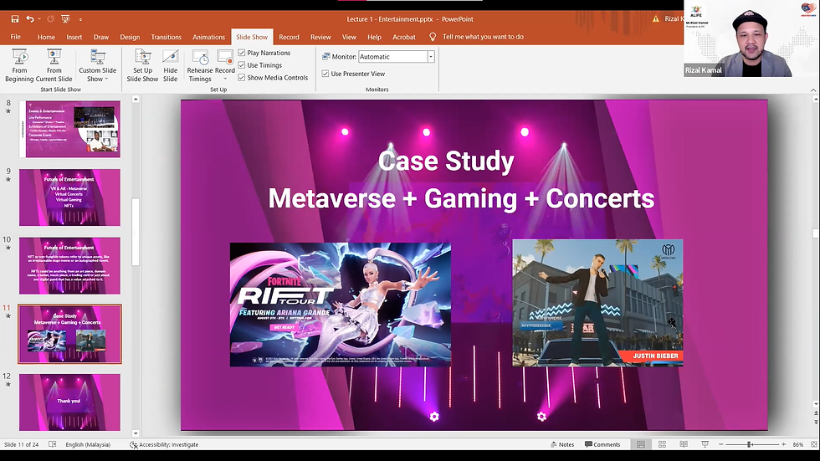
Task: Open the File menu
Action: click(x=16, y=37)
